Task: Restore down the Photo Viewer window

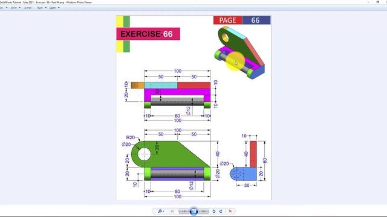Action: pyautogui.click(x=377, y=2)
